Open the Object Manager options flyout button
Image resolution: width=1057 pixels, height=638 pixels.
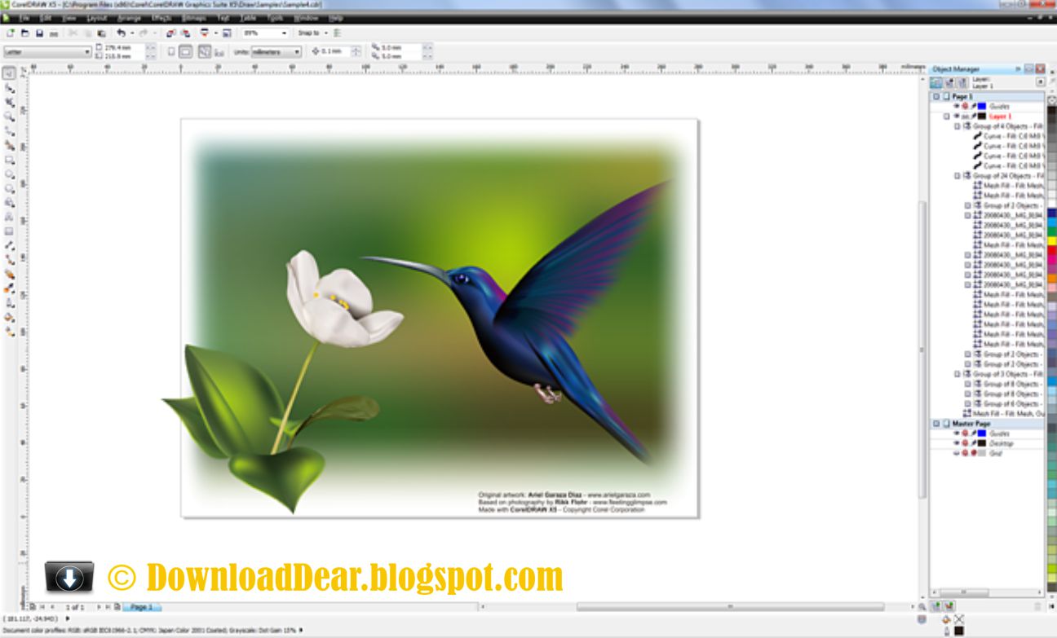(1040, 82)
